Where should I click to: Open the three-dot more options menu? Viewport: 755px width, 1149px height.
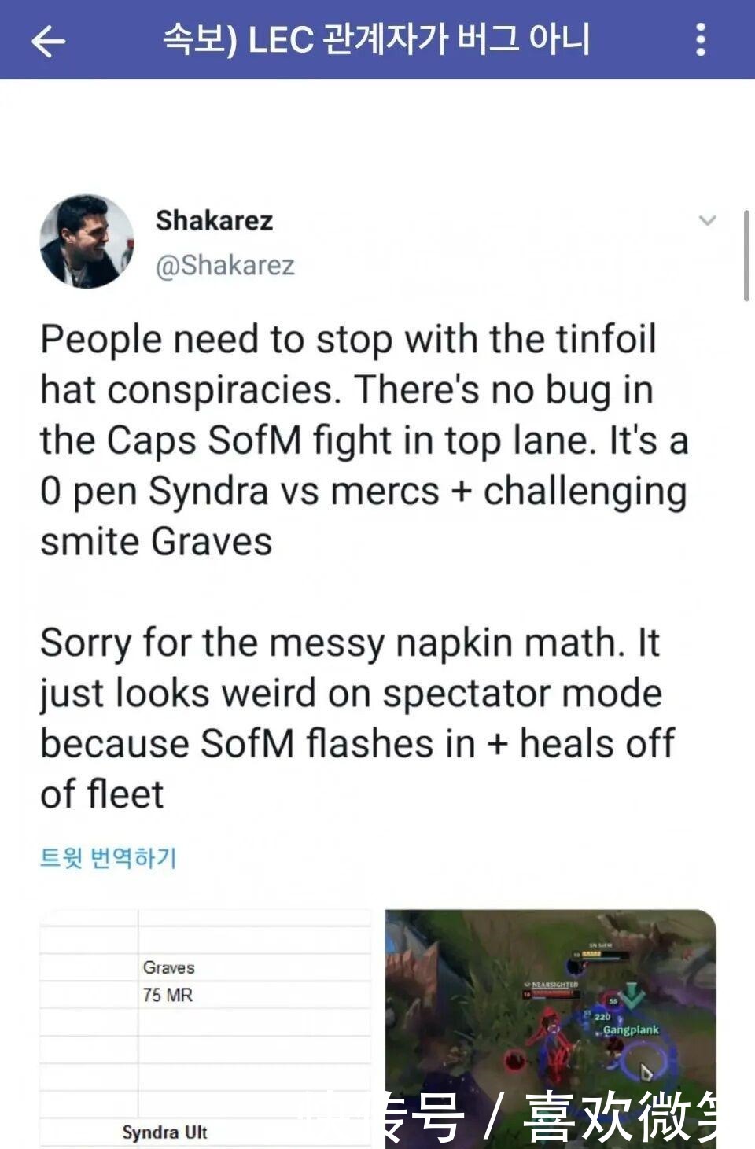(x=700, y=39)
